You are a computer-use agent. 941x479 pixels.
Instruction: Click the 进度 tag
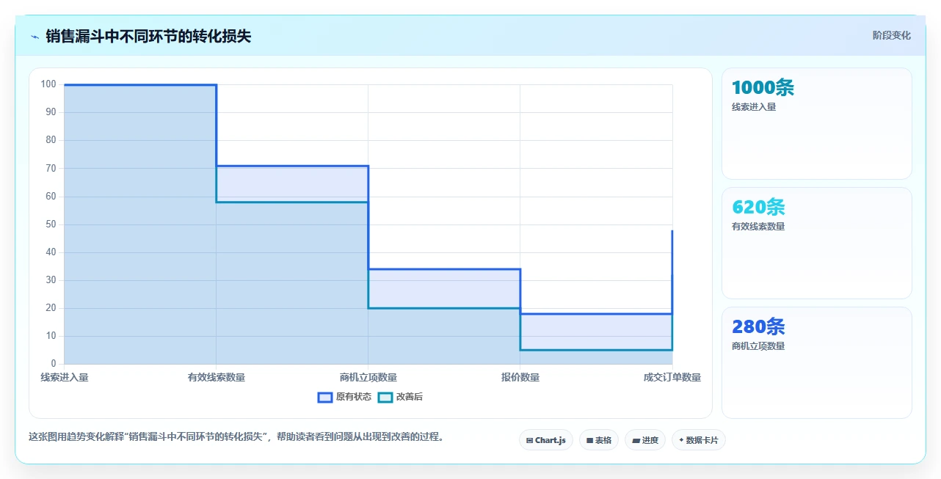(x=645, y=440)
